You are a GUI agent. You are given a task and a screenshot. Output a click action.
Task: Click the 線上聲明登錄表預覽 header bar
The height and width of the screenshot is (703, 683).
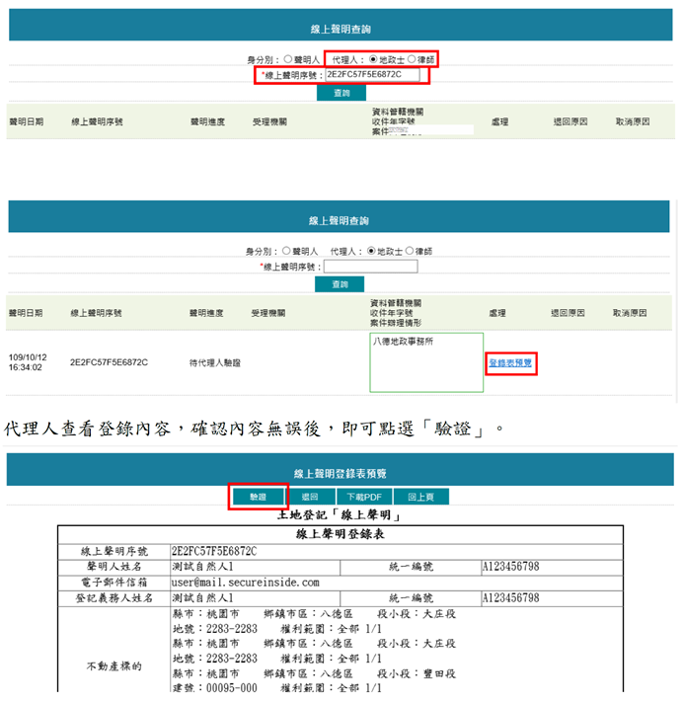[x=341, y=475]
